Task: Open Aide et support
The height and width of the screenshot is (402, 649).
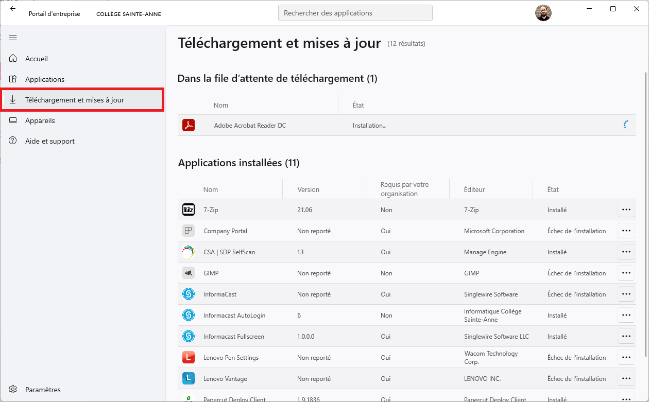Action: click(x=50, y=141)
